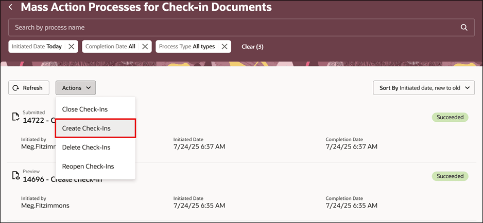Click initiated date 7/24/25 6:37 AM
This screenshot has width=483, height=223.
(199, 147)
